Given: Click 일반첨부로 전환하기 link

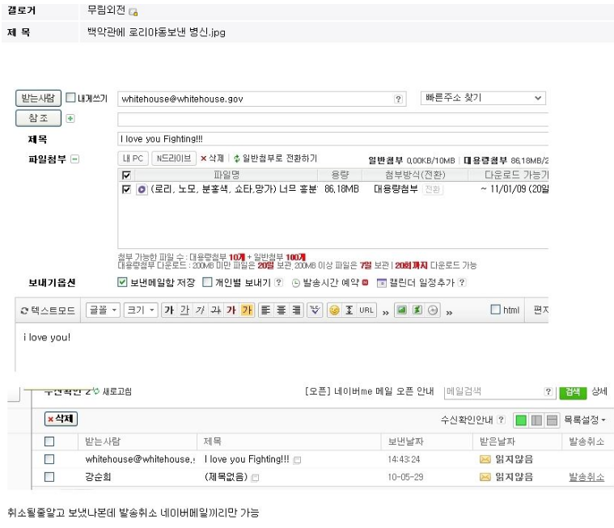Looking at the screenshot, I should 275,158.
